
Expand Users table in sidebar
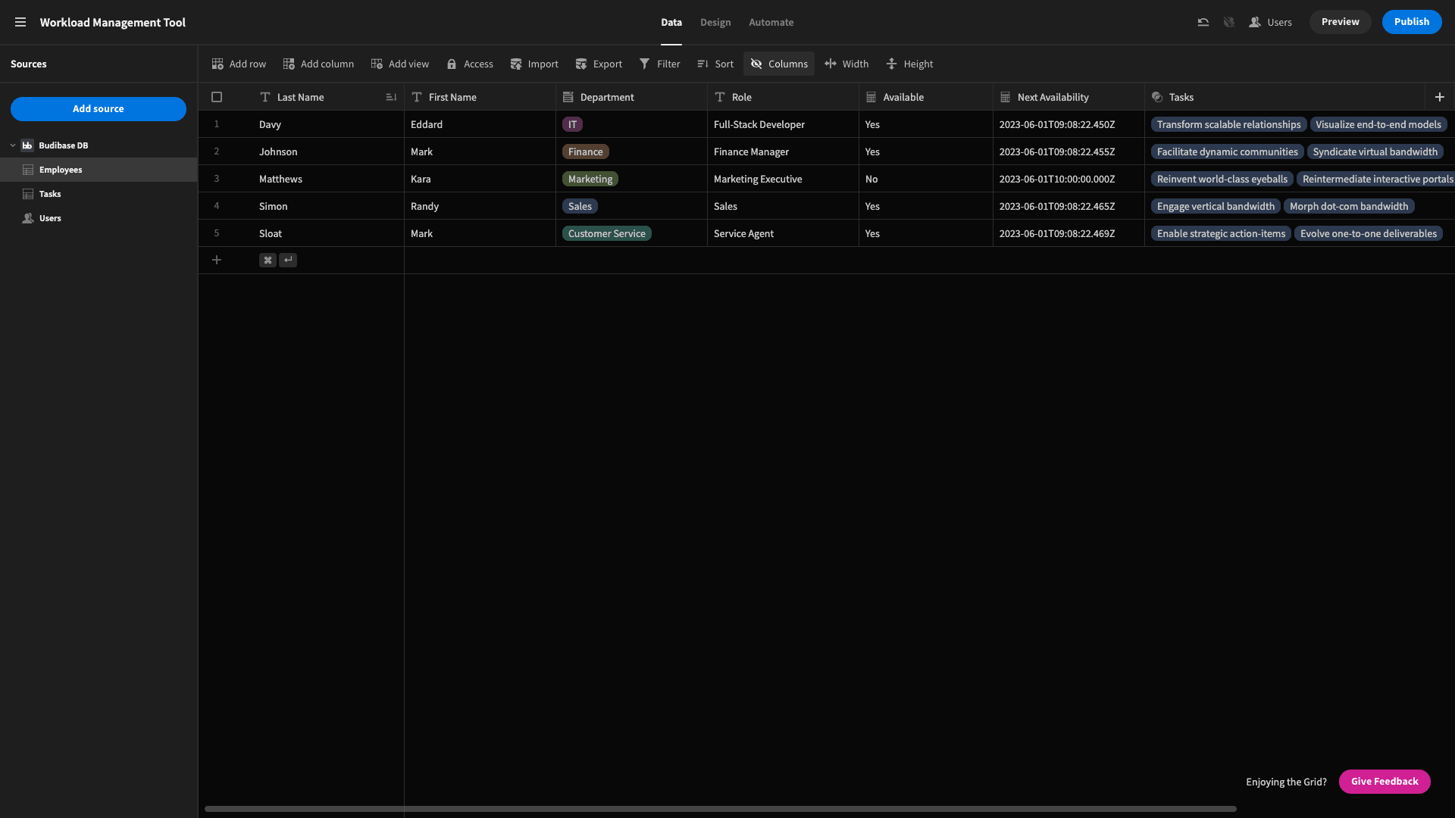(50, 217)
